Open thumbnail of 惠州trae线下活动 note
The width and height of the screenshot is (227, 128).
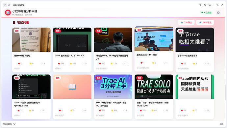(x=31, y=40)
